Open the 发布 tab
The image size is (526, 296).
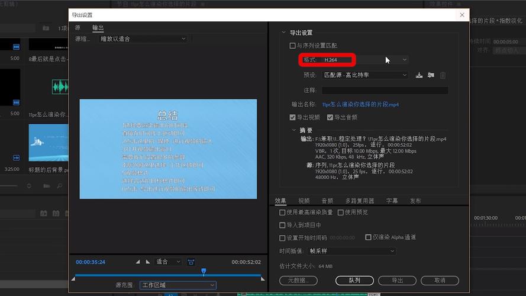tap(415, 201)
